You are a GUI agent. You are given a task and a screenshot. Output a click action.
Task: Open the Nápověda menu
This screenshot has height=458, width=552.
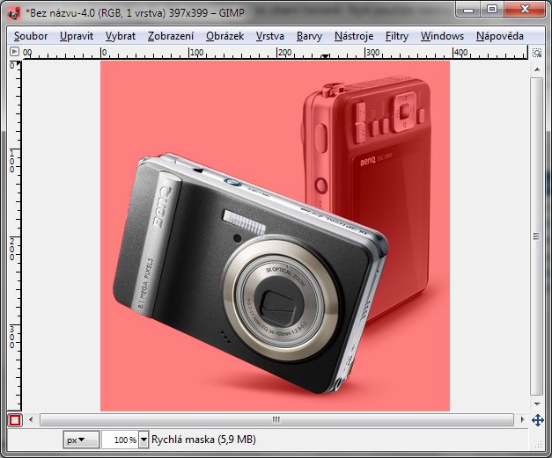(x=500, y=36)
